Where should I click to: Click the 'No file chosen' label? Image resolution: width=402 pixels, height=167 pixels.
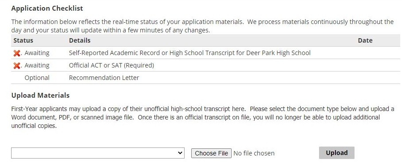(x=254, y=153)
